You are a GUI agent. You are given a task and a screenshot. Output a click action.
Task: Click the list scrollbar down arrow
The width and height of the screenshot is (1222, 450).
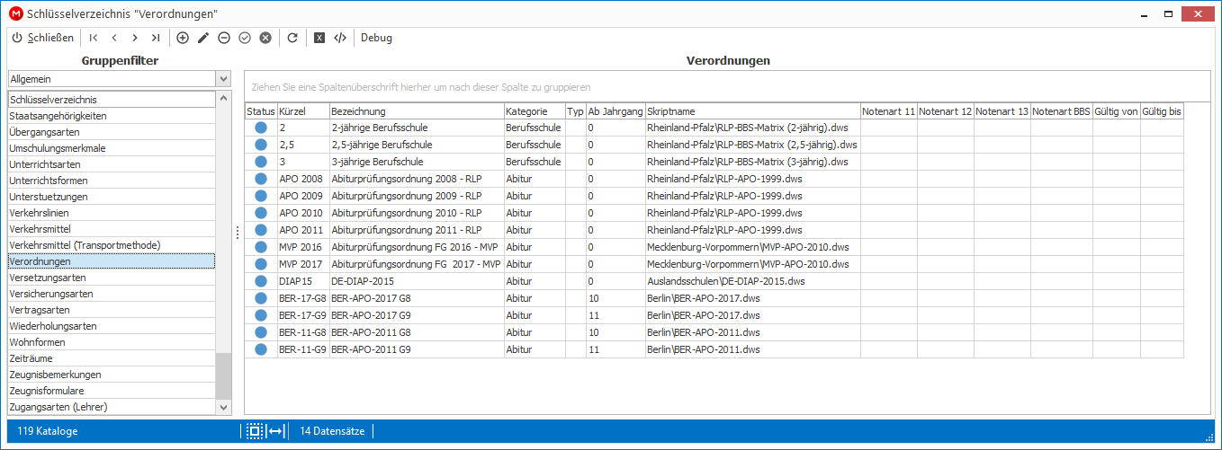[223, 407]
